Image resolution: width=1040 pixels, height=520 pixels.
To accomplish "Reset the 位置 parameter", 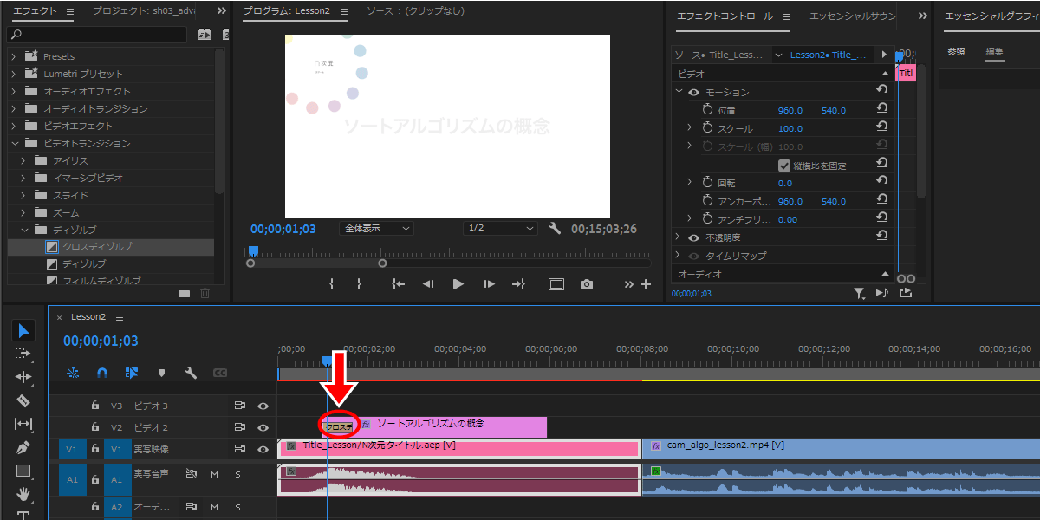I will pos(881,109).
